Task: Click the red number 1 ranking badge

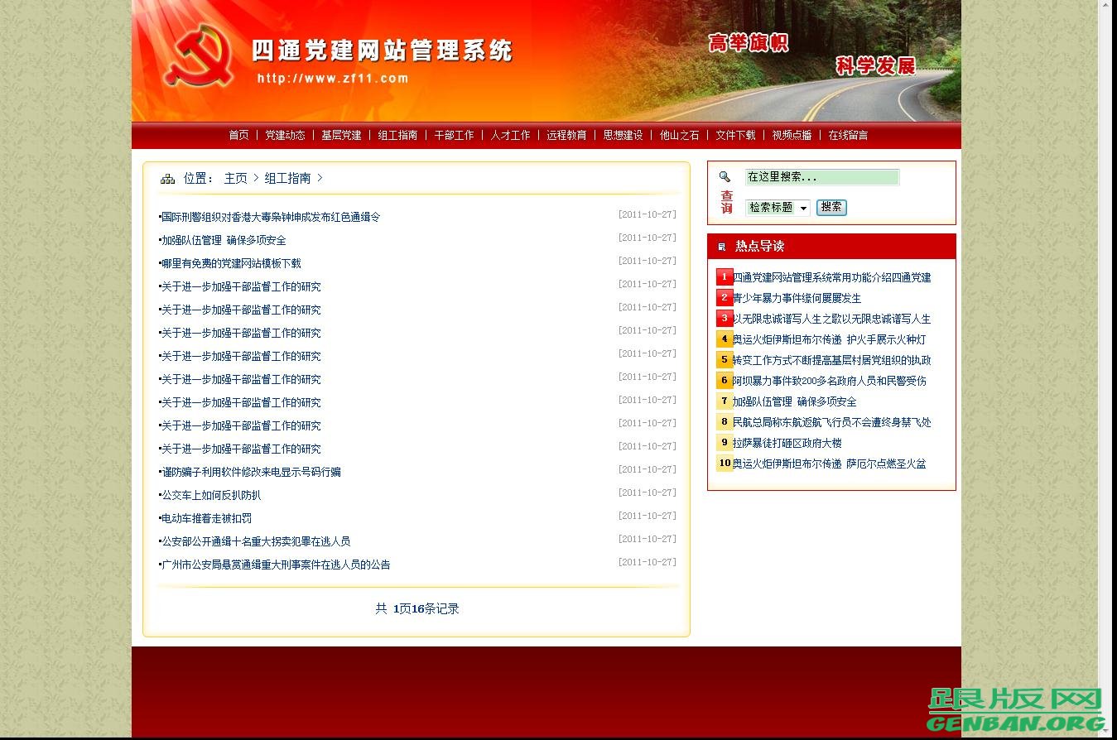Action: point(724,276)
